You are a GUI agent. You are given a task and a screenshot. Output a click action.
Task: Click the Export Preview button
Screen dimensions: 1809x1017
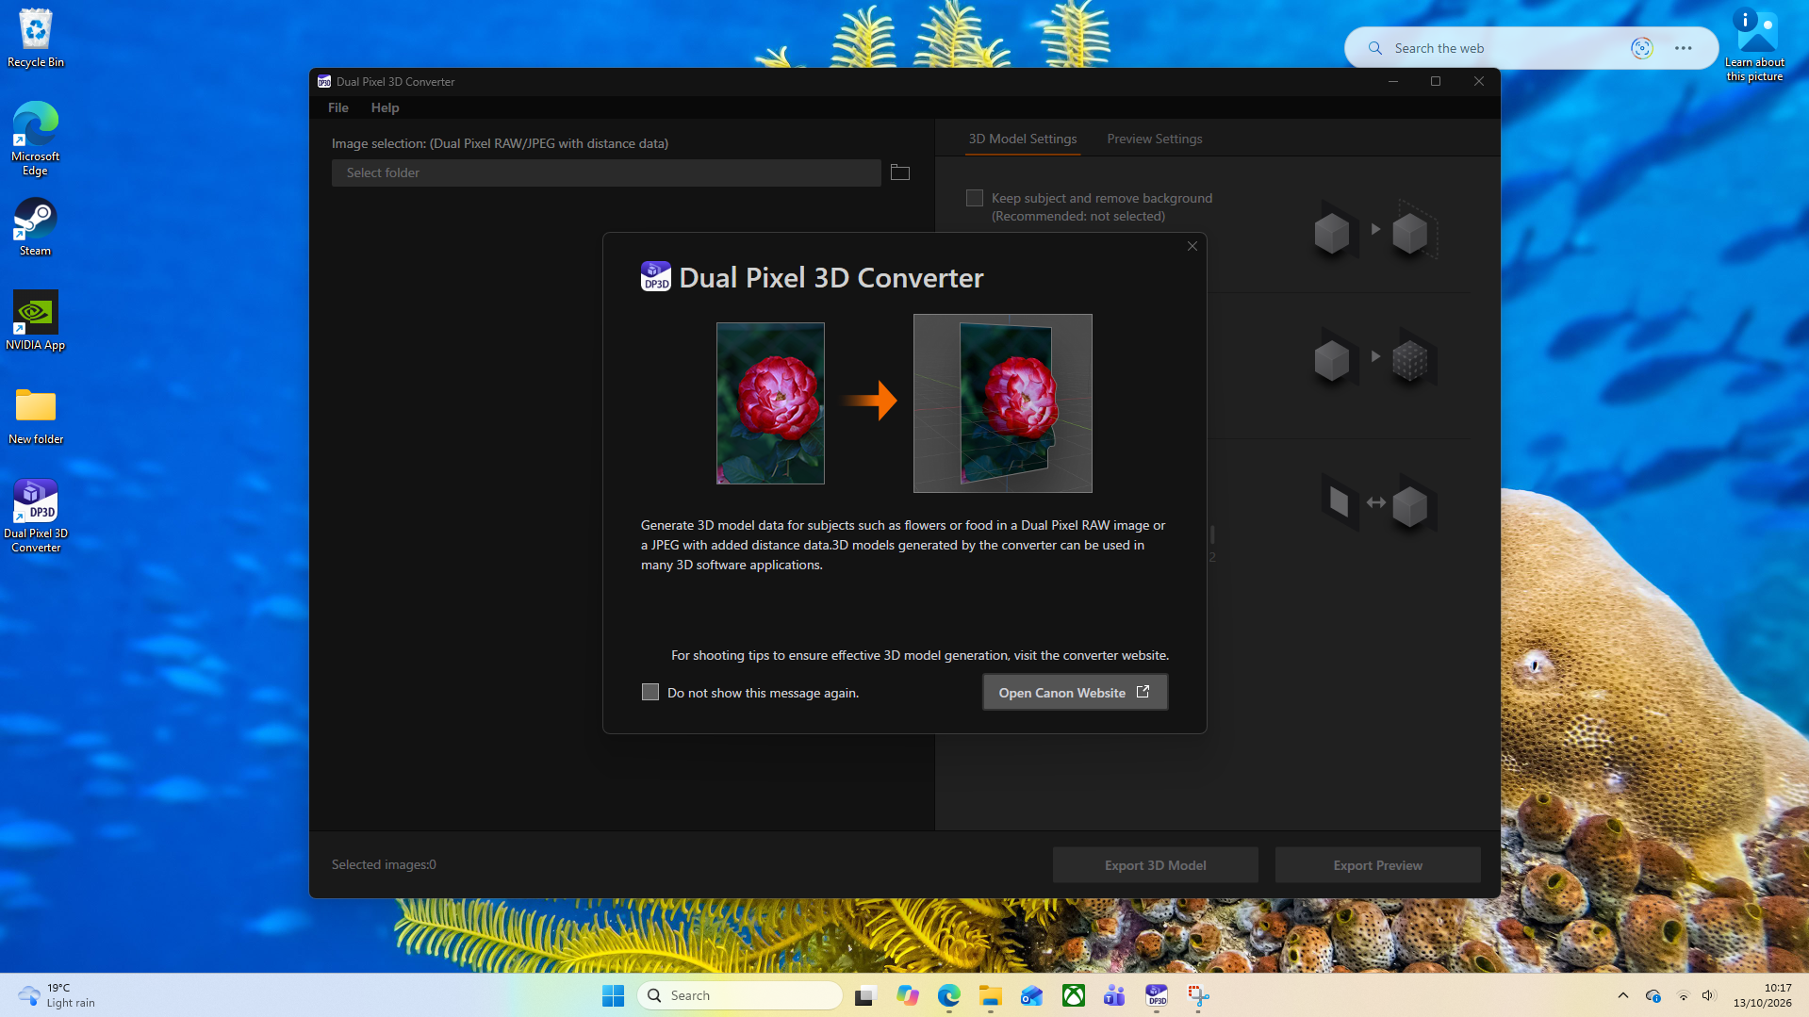click(x=1378, y=865)
